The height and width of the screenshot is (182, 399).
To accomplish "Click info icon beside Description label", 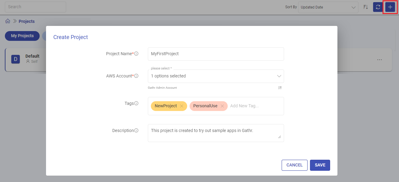I will pyautogui.click(x=136, y=130).
